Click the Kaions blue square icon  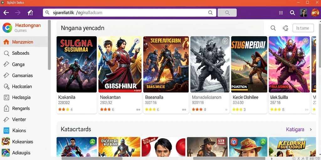(x=7, y=130)
